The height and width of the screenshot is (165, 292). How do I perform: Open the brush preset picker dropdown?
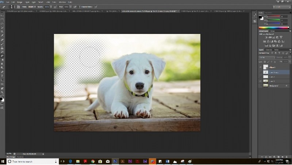(x=14, y=7)
